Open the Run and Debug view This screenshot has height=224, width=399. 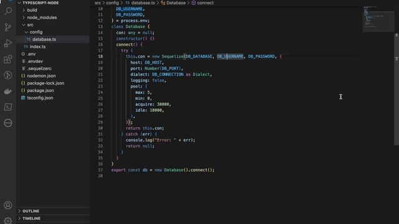(8, 43)
